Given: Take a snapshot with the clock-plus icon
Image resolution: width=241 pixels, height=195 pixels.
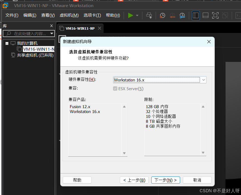Looking at the screenshot, I should (162, 16).
